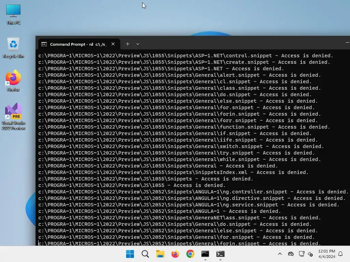Click the SnippetsIndex.xml output line
The height and width of the screenshot is (262, 350).
pos(173,172)
